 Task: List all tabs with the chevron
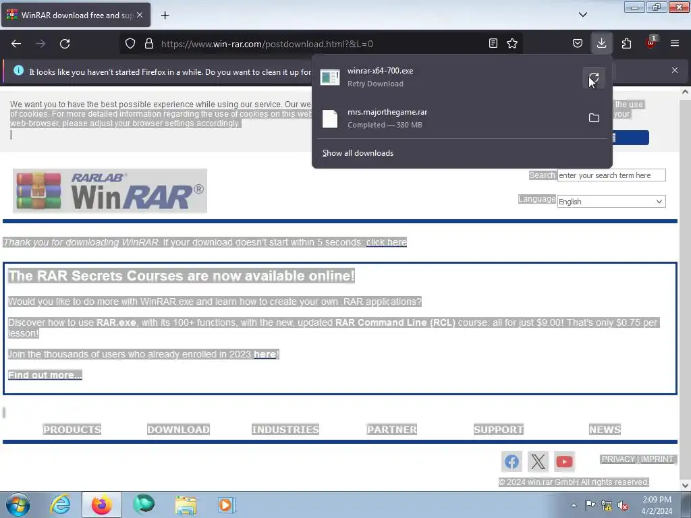click(582, 15)
